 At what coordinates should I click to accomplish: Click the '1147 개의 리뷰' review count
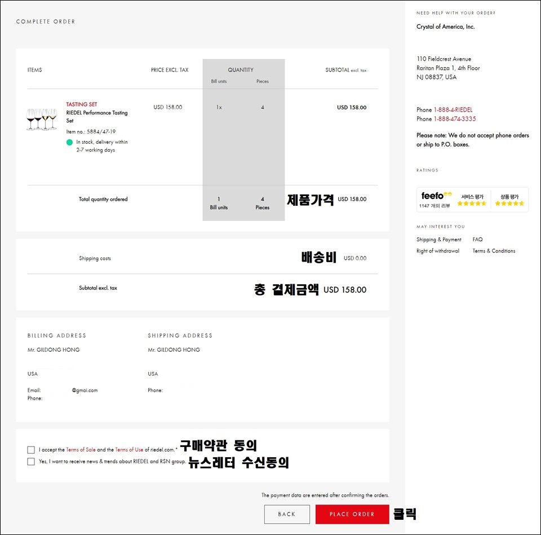pyautogui.click(x=434, y=206)
